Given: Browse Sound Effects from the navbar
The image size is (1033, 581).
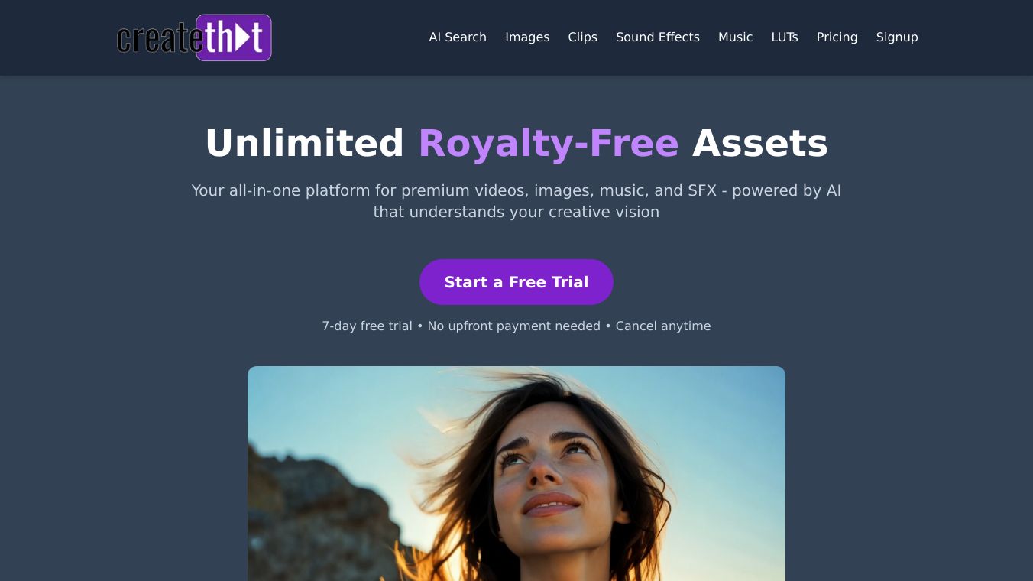Looking at the screenshot, I should coord(658,37).
